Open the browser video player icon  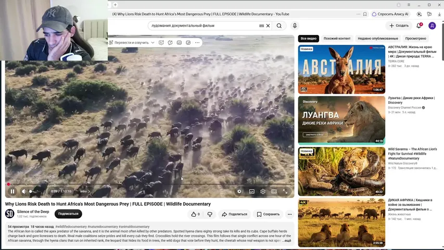(419, 14)
